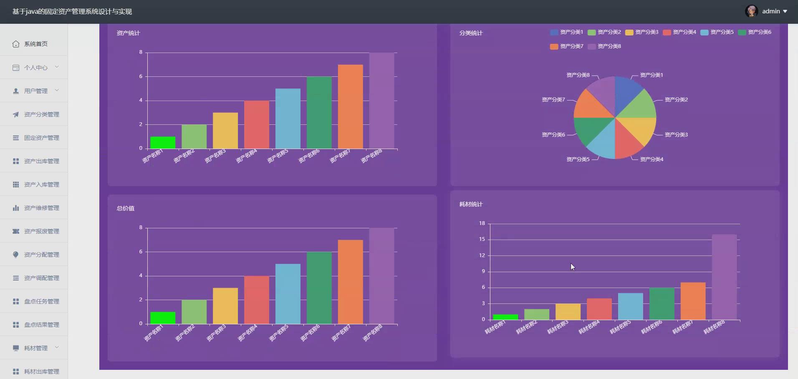Click the bar chart icon beside 资产维修管理
This screenshot has height=379, width=798.
[x=16, y=208]
